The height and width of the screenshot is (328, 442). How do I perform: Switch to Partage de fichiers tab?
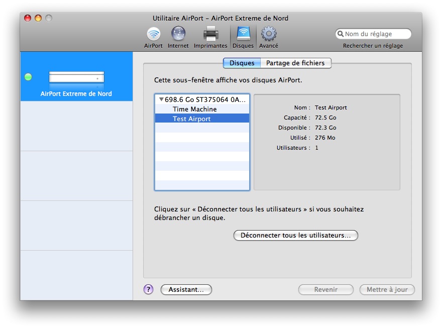click(295, 63)
